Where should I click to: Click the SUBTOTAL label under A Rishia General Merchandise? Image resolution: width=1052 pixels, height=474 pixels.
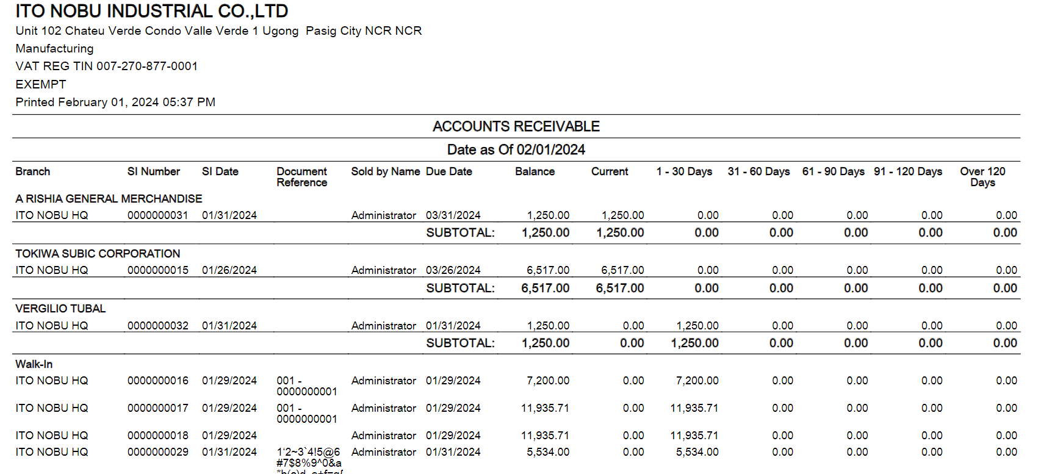point(461,232)
